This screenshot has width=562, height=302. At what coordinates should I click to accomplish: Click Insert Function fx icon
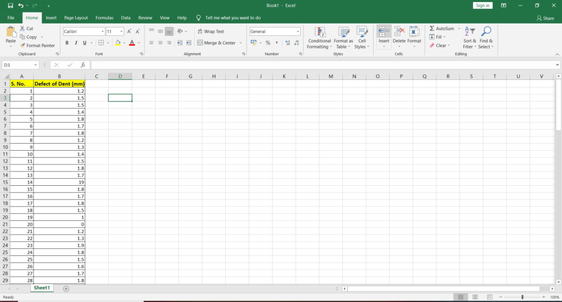point(83,65)
